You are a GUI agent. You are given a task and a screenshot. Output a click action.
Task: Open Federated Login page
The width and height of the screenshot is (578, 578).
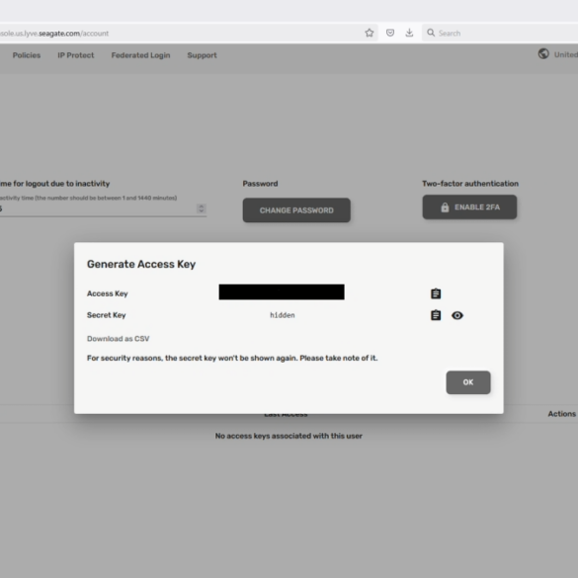point(141,55)
